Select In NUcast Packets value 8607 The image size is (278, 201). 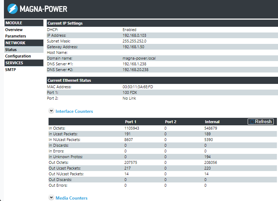click(x=128, y=140)
